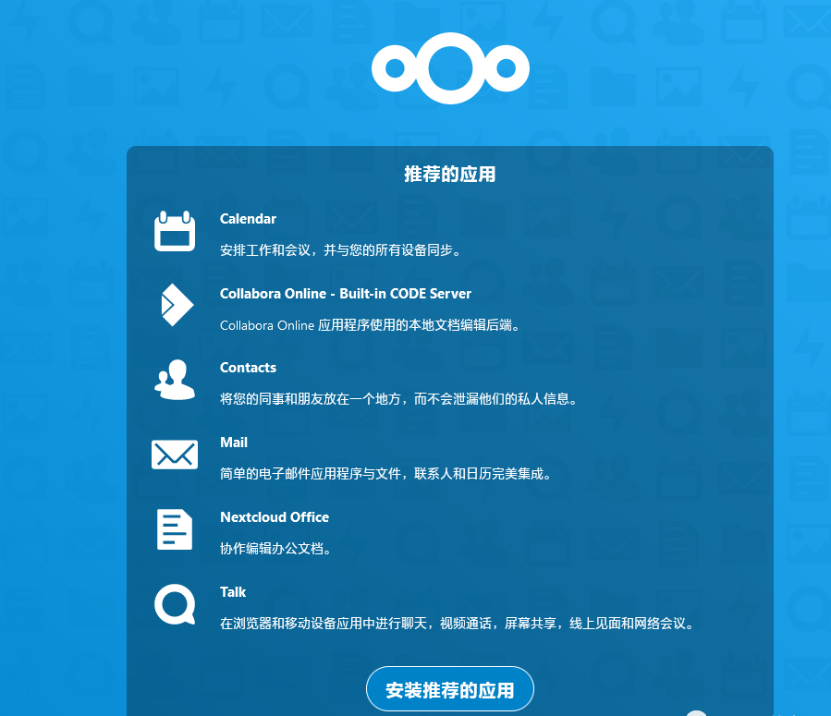
Task: Click the 推荐的应用 heading
Action: (450, 175)
